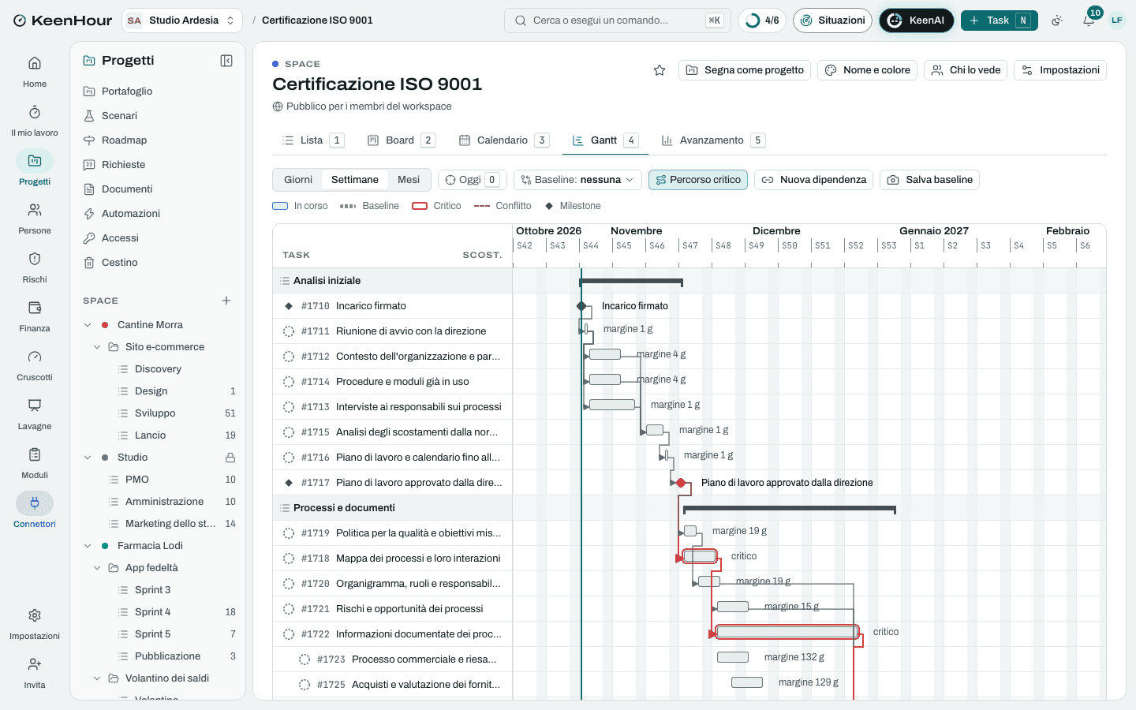This screenshot has height=710, width=1136.
Task: Select the Settimane timescale
Action: (355, 180)
